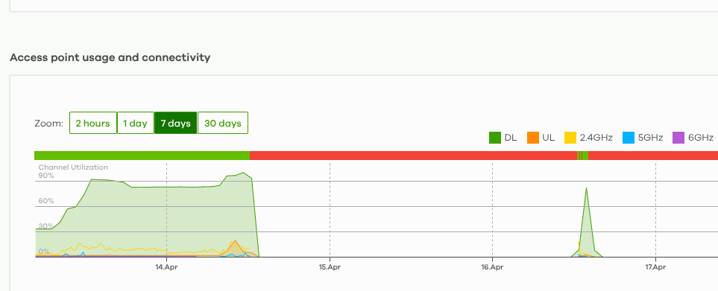Viewport: 718px width, 291px height.
Task: Click the Access point usage and connectivity heading
Action: pos(110,57)
